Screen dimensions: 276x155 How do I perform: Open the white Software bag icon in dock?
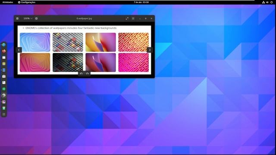[x=4, y=77]
